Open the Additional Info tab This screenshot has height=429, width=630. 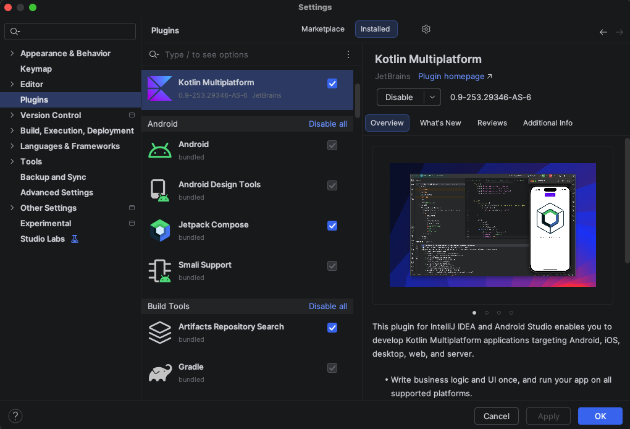(548, 123)
